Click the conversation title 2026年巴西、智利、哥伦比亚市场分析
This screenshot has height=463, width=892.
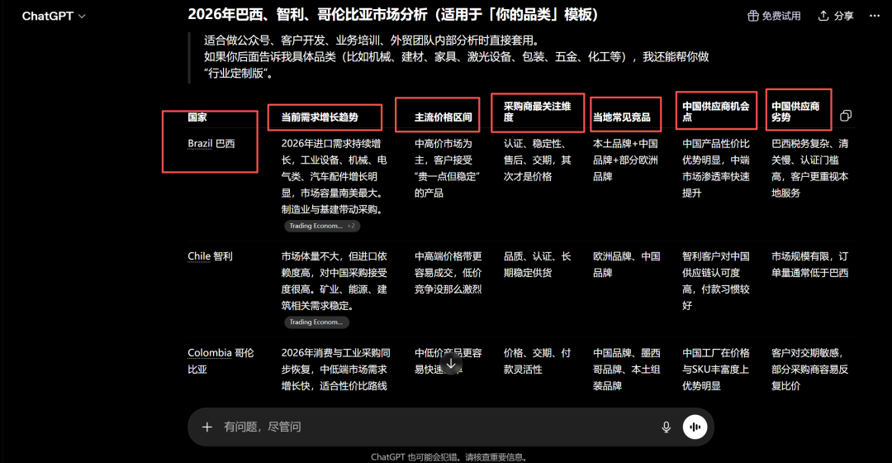click(393, 14)
